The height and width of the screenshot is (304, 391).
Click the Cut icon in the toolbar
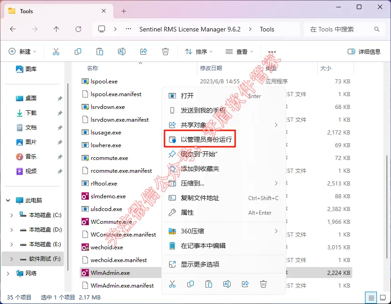(56, 52)
